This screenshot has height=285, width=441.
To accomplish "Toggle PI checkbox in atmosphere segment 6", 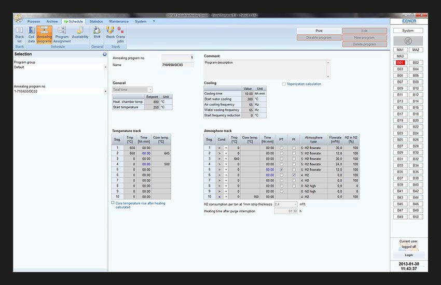I will point(294,175).
